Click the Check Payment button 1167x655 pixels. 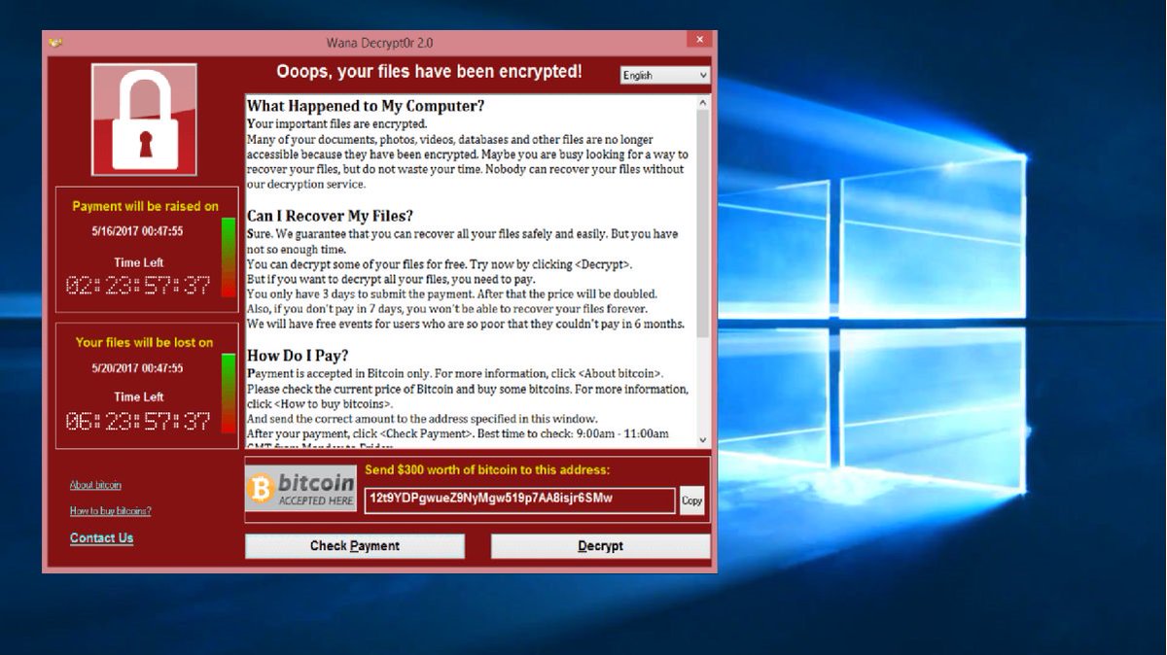pyautogui.click(x=355, y=546)
